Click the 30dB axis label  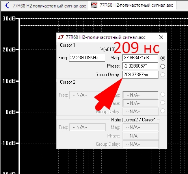point(9,18)
